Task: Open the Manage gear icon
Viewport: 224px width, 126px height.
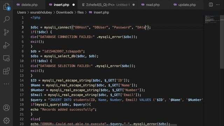Action: (6, 120)
